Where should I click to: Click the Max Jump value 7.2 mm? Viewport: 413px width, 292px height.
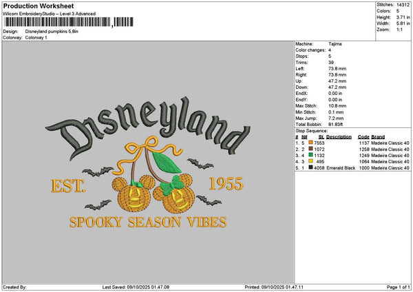[x=336, y=118]
